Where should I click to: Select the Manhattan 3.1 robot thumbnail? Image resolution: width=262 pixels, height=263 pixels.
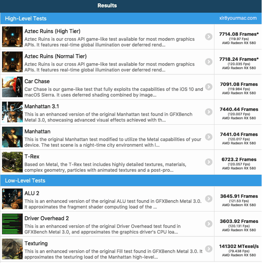point(12,112)
